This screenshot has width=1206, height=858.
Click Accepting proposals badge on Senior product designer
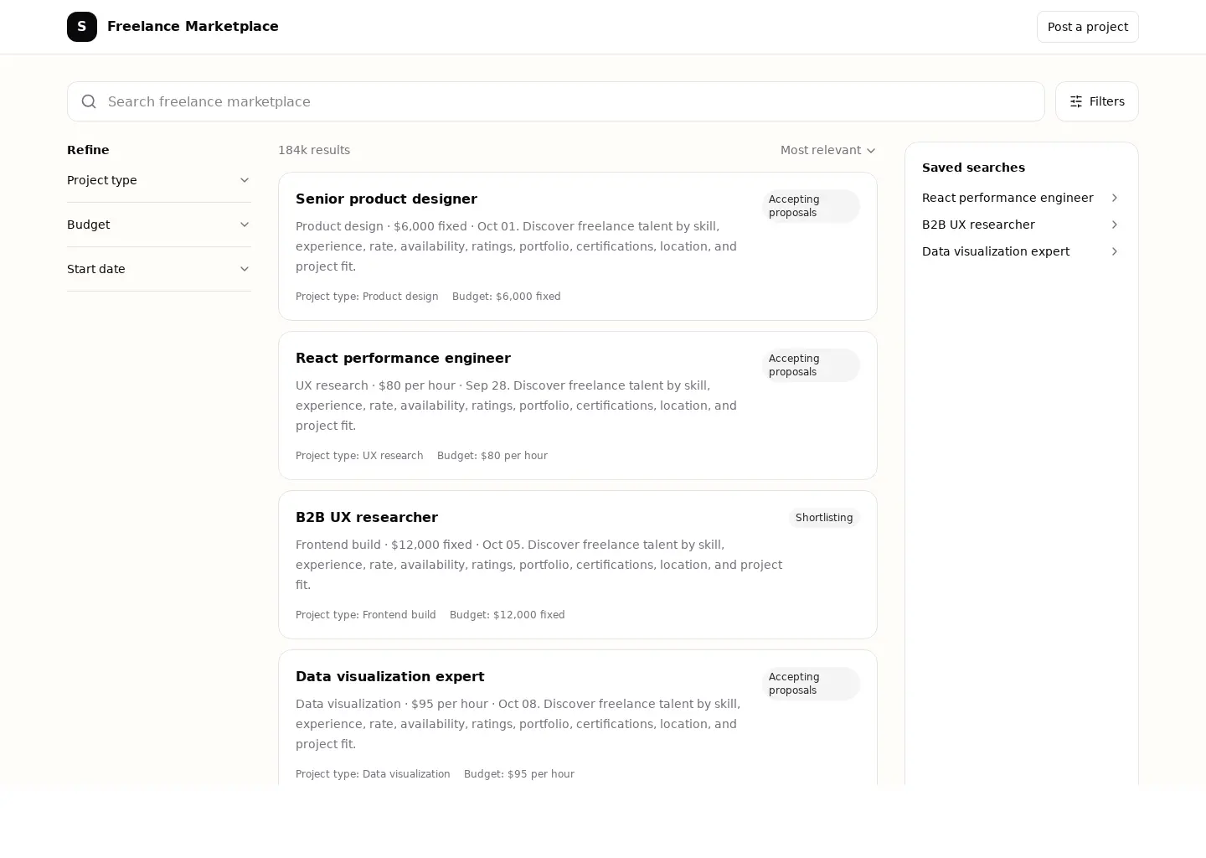[x=811, y=206]
